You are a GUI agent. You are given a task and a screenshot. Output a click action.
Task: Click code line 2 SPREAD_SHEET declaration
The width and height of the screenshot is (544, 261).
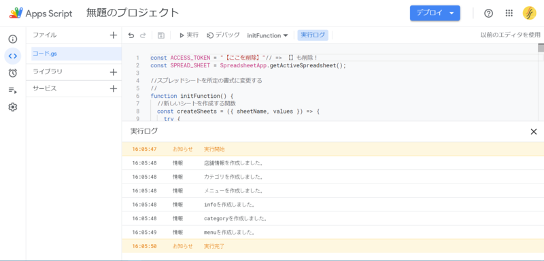[248, 65]
